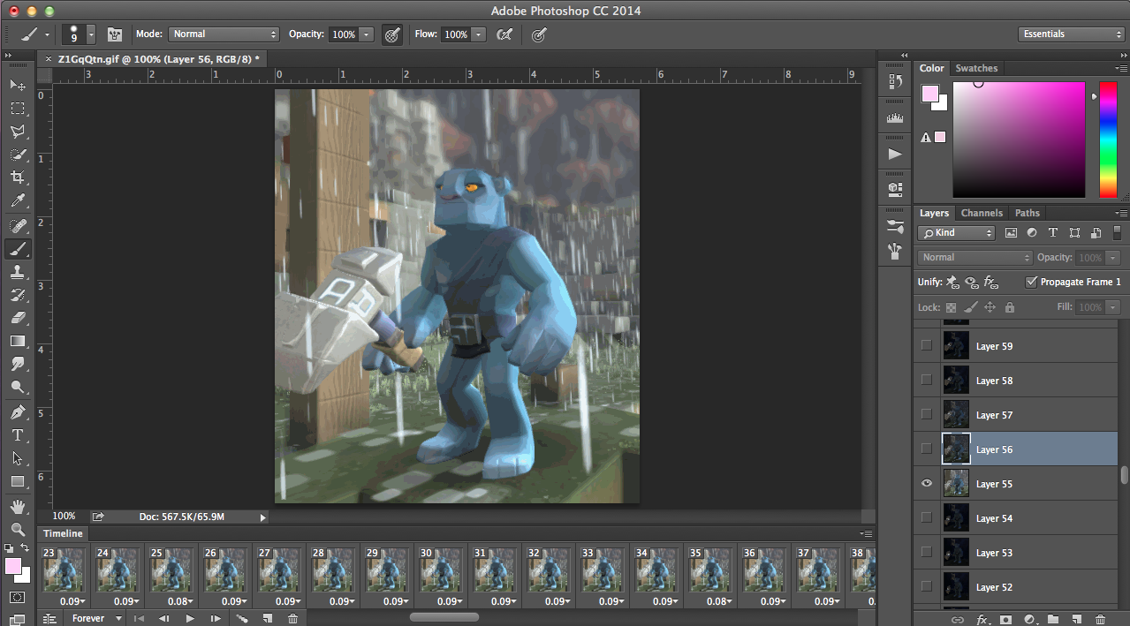Image resolution: width=1130 pixels, height=626 pixels.
Task: Select the Gradient tool
Action: click(18, 341)
